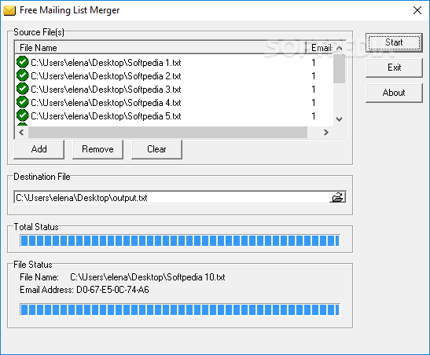
Task: Select the row Softpedia 2.txt
Action: 175,76
